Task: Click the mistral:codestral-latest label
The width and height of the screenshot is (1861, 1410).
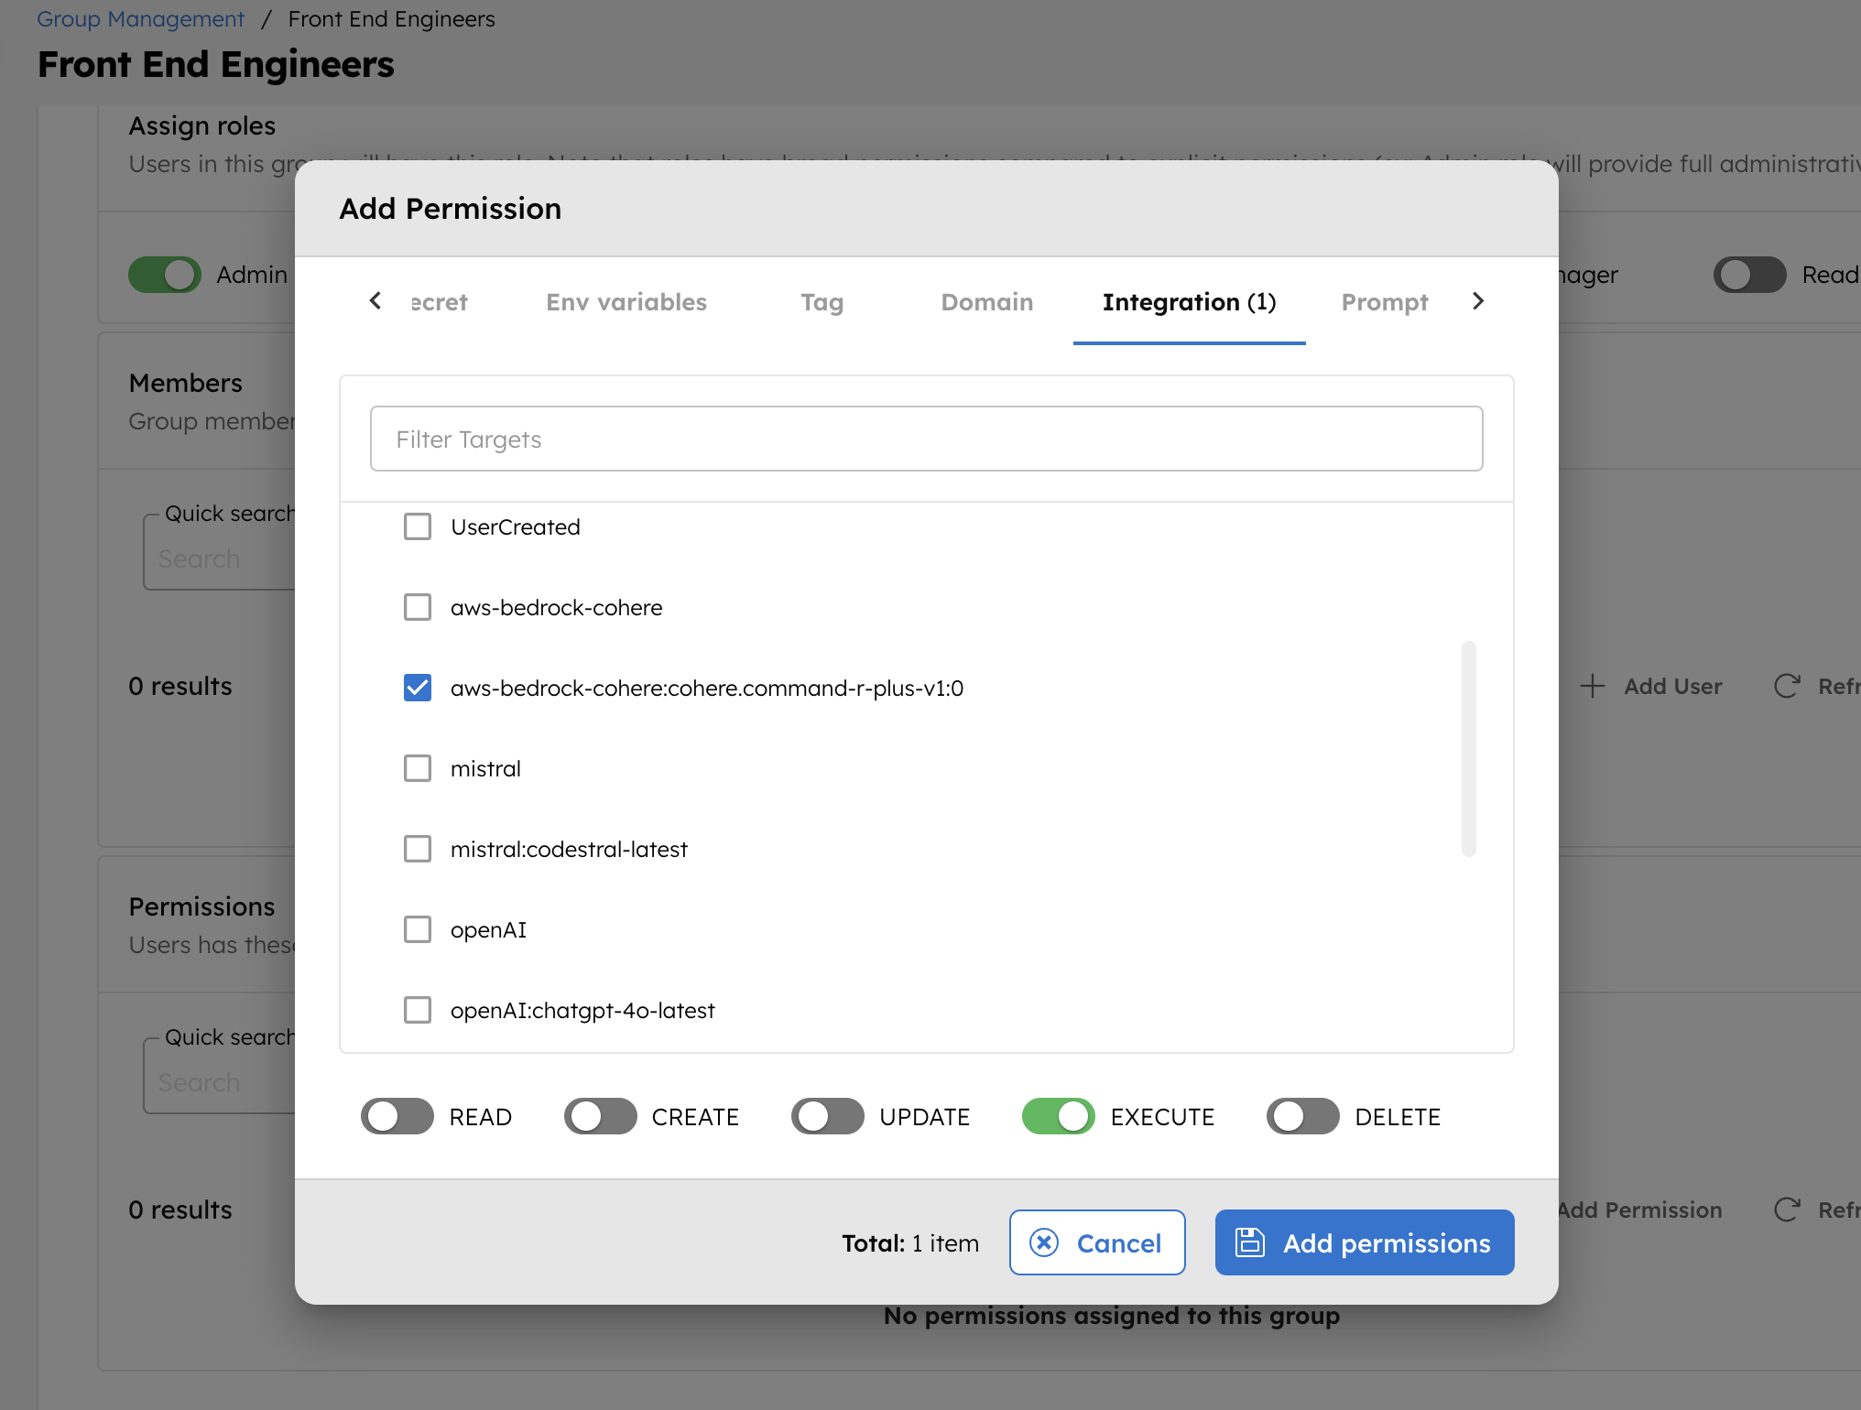Action: point(569,849)
